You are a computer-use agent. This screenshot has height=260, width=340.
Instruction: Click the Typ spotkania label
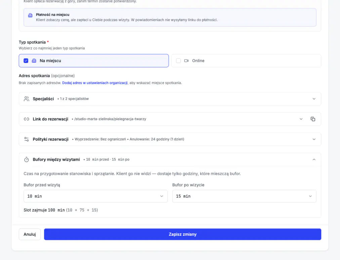pos(32,42)
